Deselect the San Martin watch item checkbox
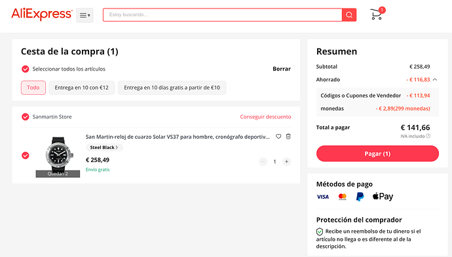This screenshot has height=257, width=452. click(x=26, y=156)
